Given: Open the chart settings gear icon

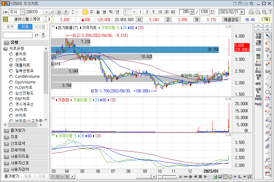Looking at the screenshot, I should [x=258, y=12].
